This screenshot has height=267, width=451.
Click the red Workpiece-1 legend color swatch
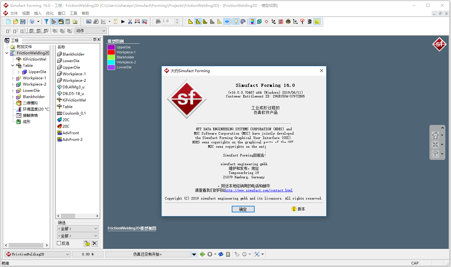pyautogui.click(x=111, y=52)
